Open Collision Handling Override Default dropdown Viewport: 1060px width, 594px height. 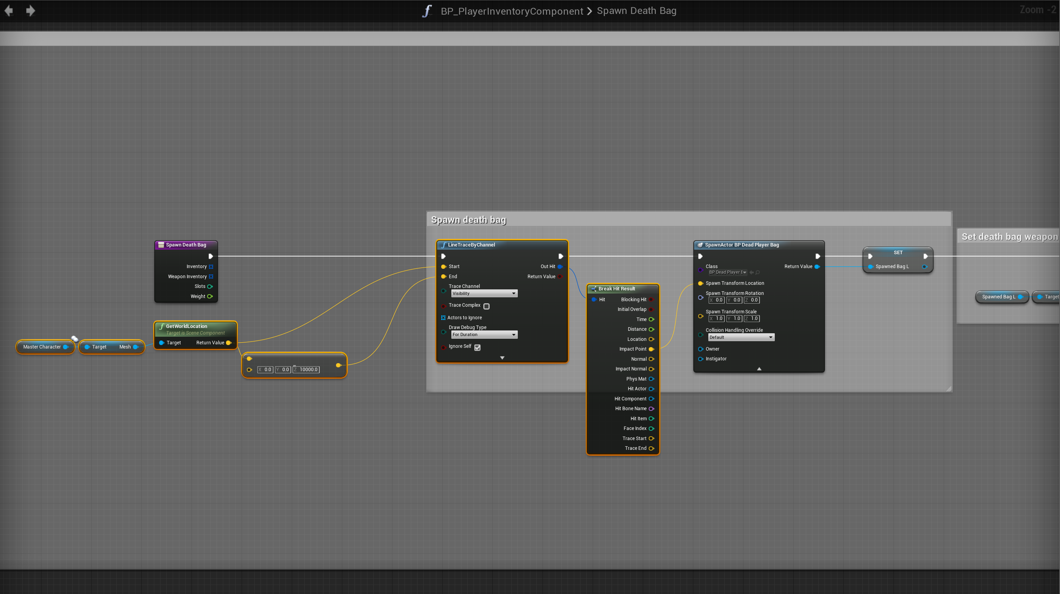click(x=741, y=337)
